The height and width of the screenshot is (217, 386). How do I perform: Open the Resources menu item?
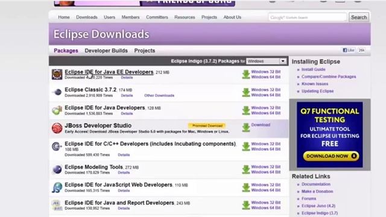[185, 17]
